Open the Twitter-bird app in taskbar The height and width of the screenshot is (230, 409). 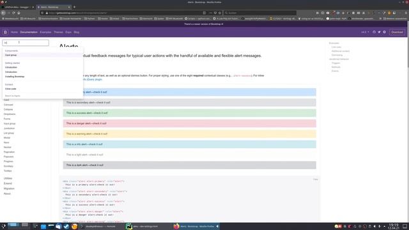pos(66,226)
